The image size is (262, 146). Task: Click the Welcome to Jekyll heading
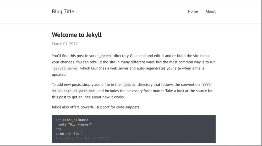77,35
